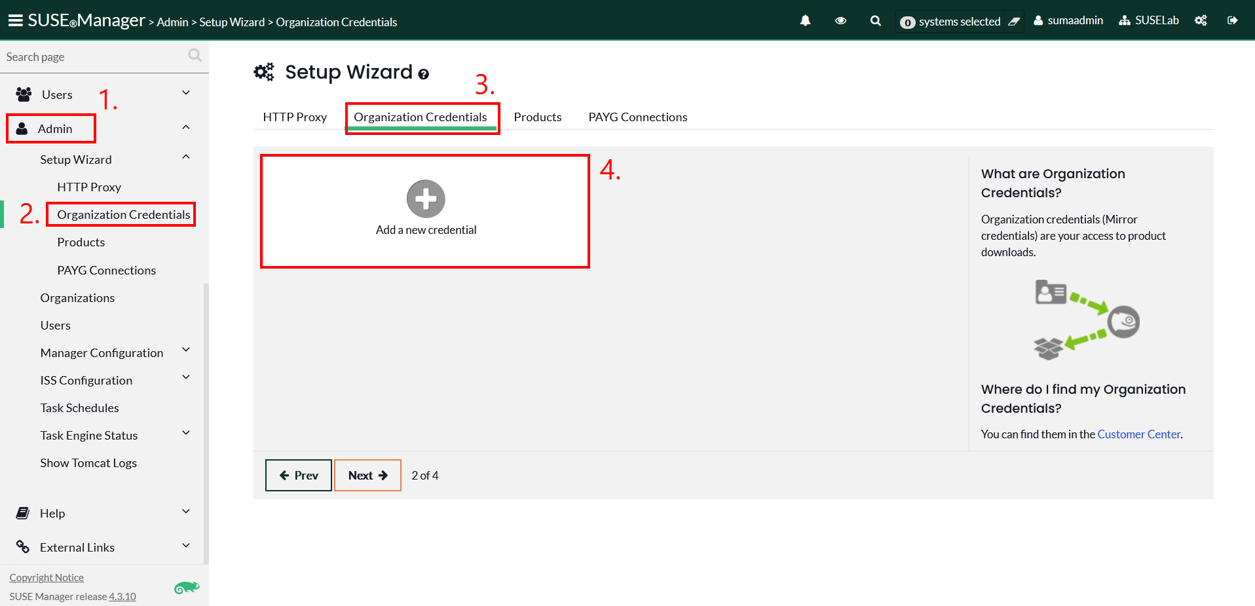Viewport: 1255px width, 606px height.
Task: Open HTTP Proxy sidebar entry
Action: pos(89,187)
